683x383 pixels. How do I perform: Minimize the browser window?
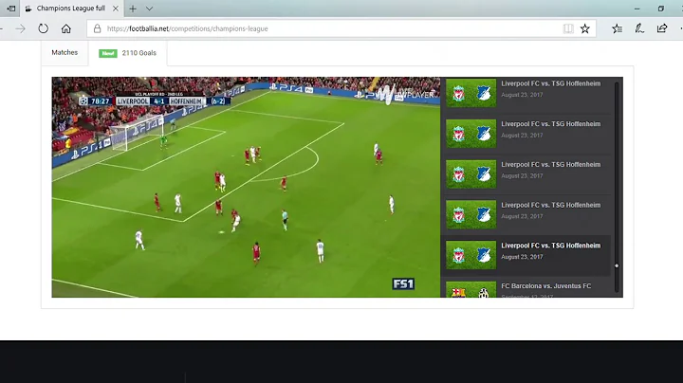point(637,9)
